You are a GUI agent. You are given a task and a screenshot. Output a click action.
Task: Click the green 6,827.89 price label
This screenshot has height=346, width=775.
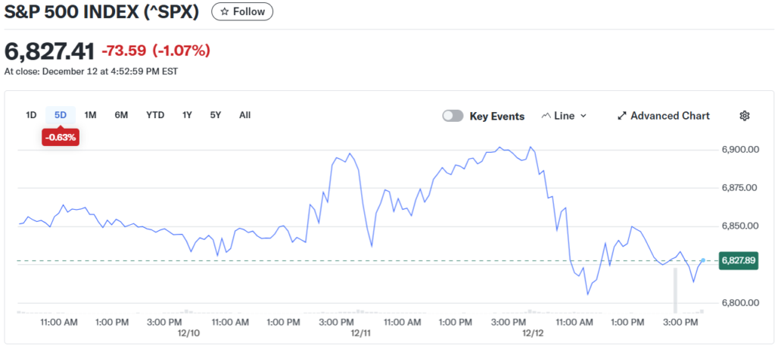click(x=739, y=260)
